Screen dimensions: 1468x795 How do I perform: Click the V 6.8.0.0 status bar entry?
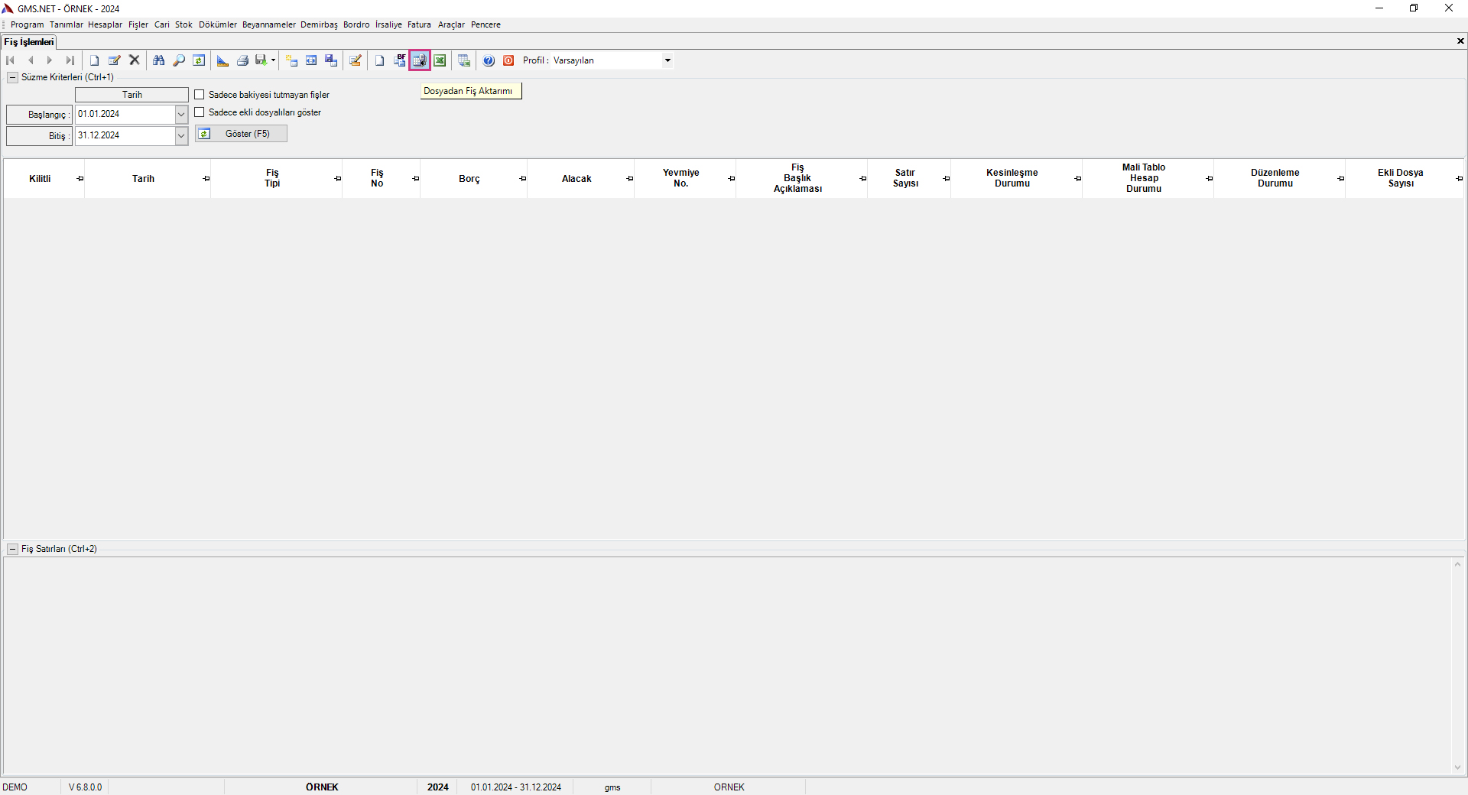point(85,787)
